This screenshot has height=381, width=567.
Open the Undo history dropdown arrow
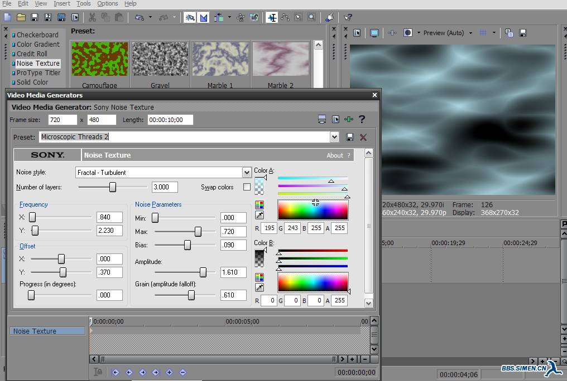pos(150,17)
